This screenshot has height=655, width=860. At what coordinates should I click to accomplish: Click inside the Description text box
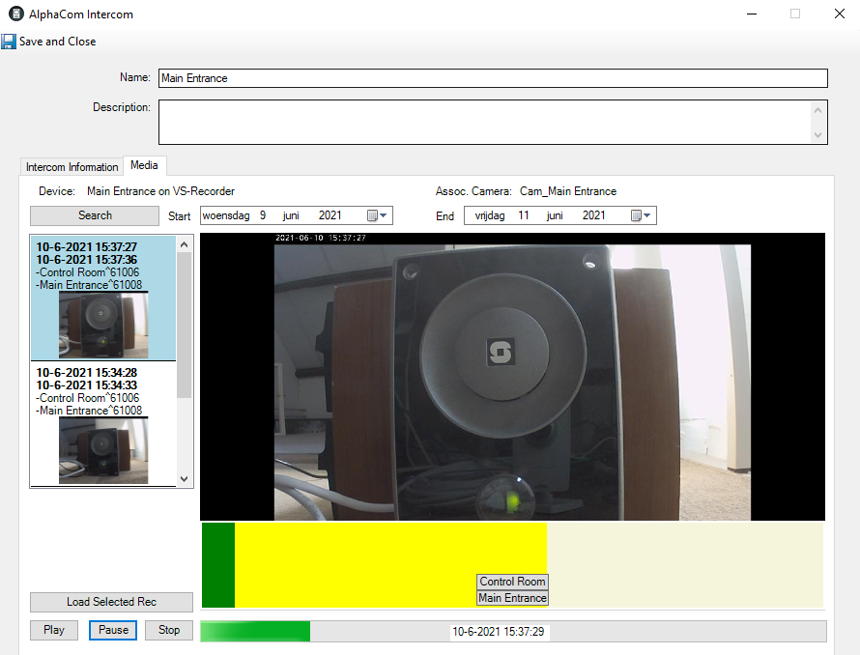coord(483,122)
